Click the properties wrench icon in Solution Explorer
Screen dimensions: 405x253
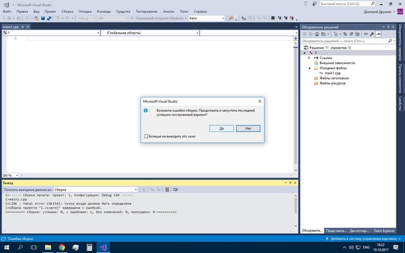(372, 34)
